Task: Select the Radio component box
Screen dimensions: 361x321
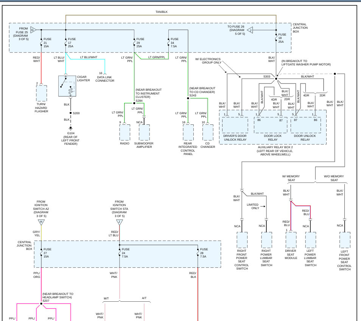Action: click(124, 132)
